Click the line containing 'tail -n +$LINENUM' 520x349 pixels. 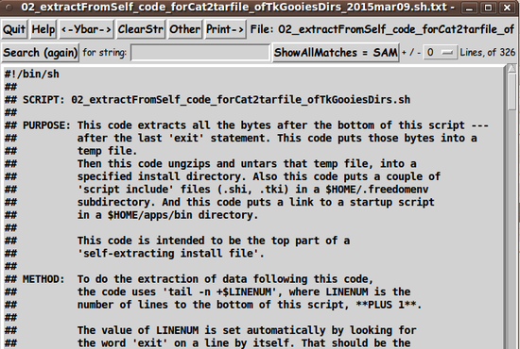(x=207, y=292)
